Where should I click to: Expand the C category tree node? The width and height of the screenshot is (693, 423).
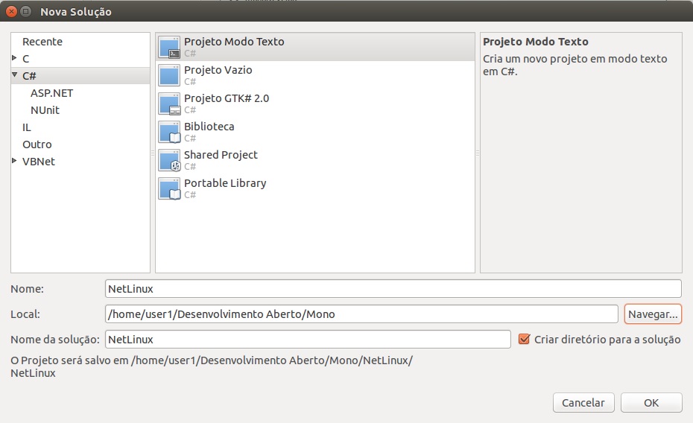(x=15, y=58)
